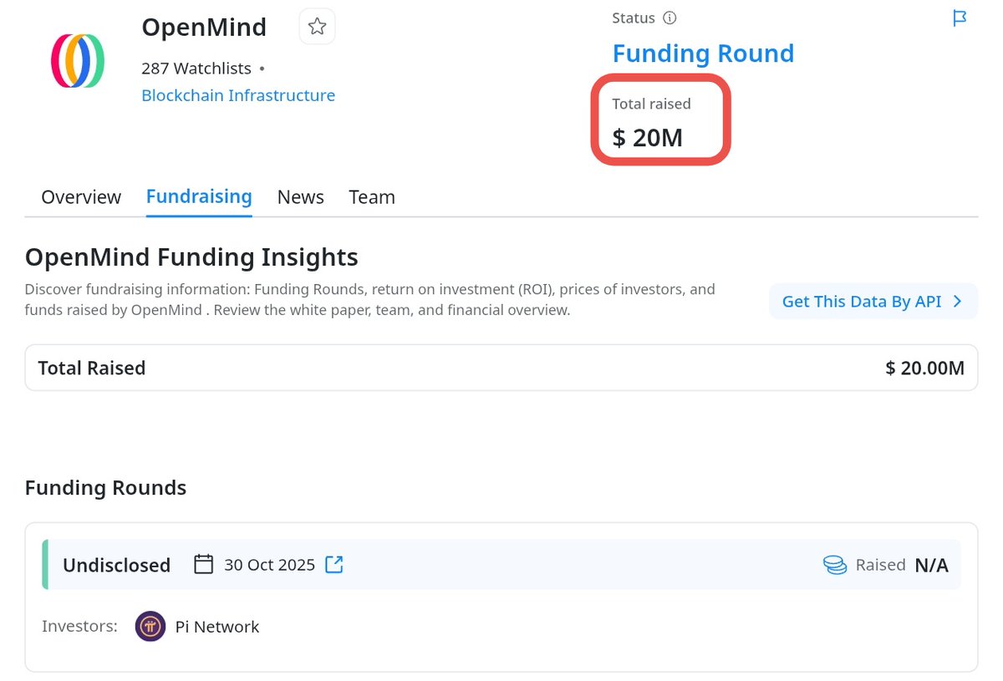1003x681 pixels.
Task: Click the info icon next to Status
Action: pos(670,18)
